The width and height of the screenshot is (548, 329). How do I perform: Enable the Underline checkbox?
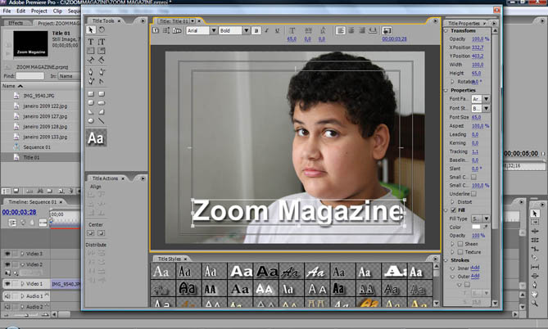point(473,193)
